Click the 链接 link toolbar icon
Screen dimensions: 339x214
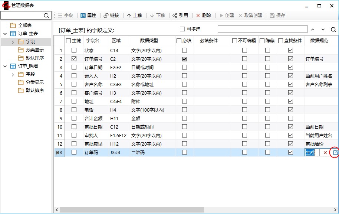(x=106, y=16)
